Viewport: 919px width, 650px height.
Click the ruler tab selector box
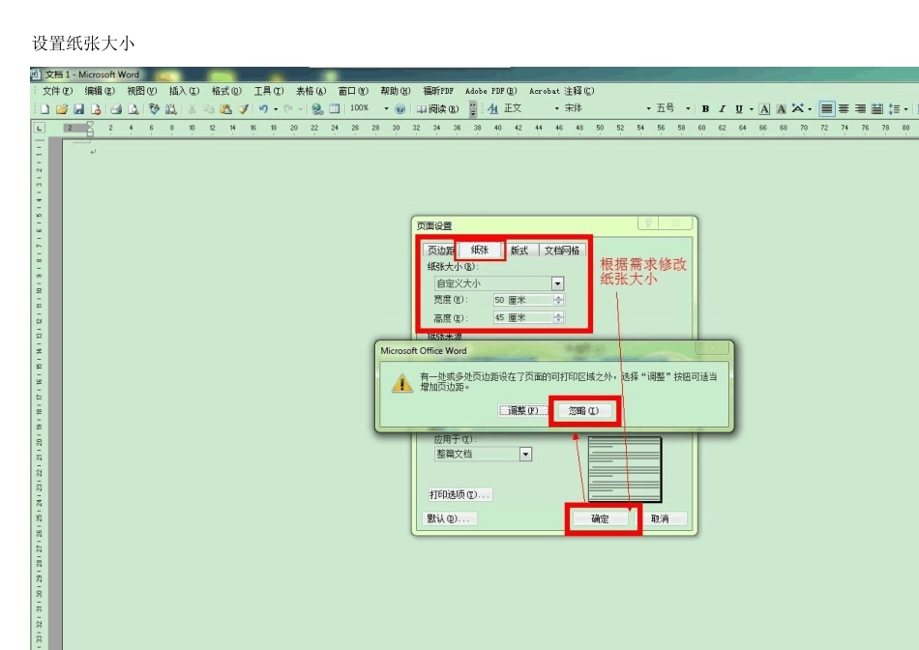point(40,128)
